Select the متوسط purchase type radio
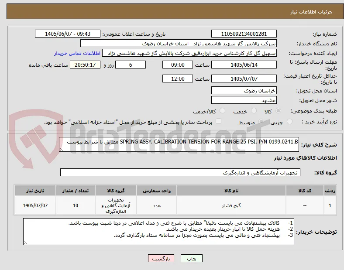This screenshot has width=344, height=270. (x=261, y=122)
